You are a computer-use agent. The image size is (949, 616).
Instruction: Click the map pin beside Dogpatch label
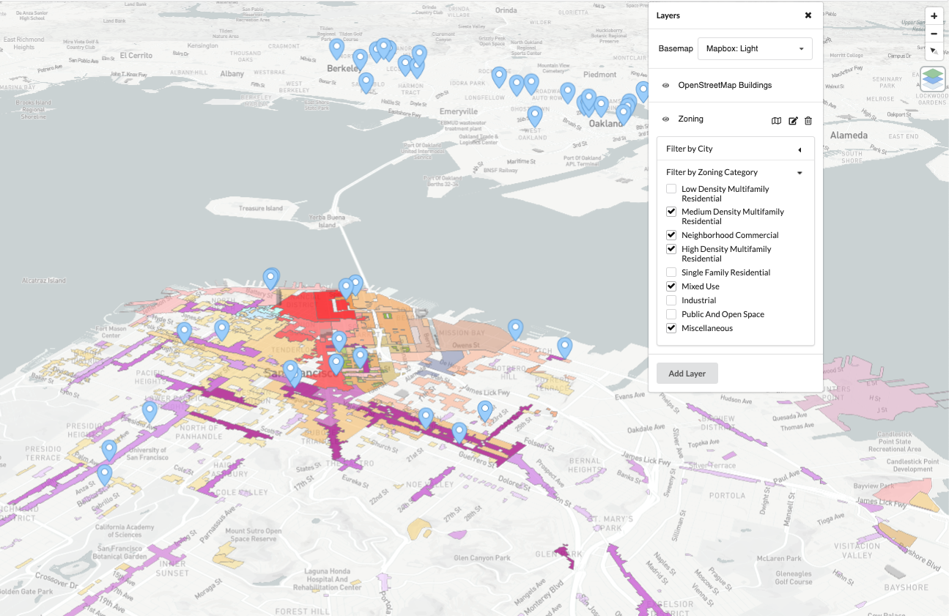click(x=564, y=347)
